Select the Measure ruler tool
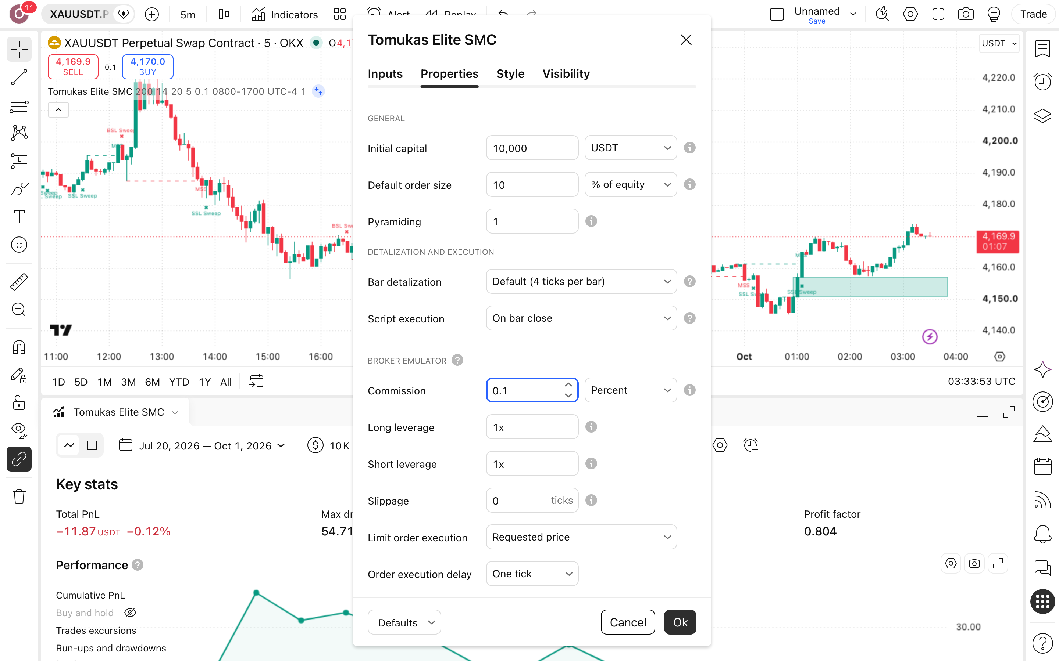Viewport: 1059px width, 661px height. (x=19, y=282)
